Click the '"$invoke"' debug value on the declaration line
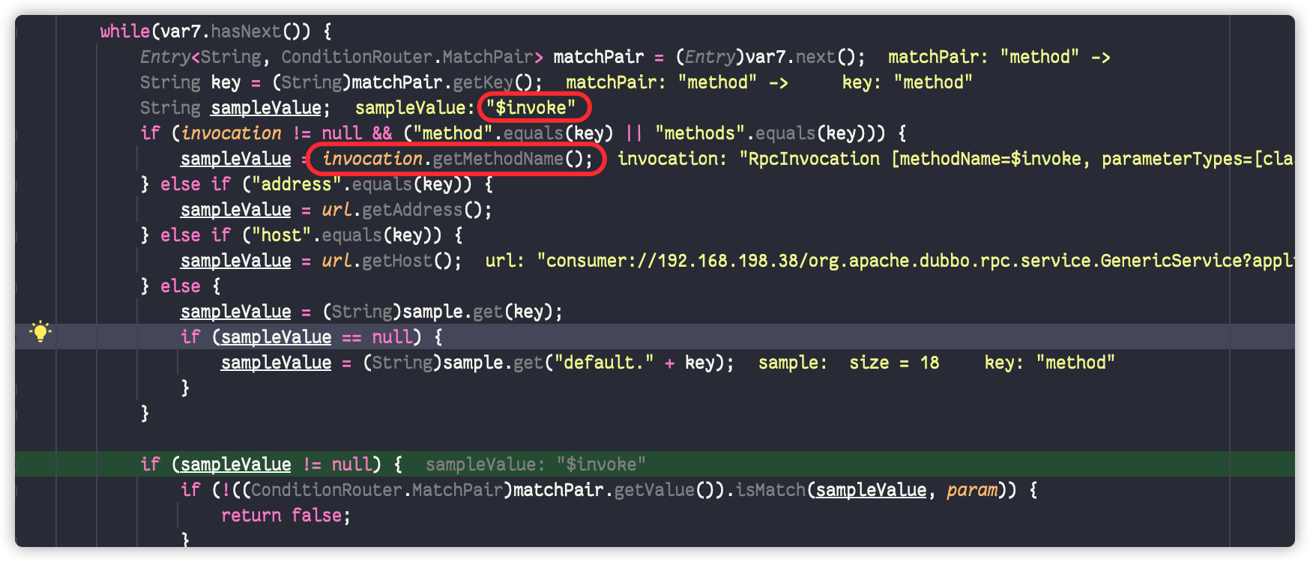 click(531, 108)
